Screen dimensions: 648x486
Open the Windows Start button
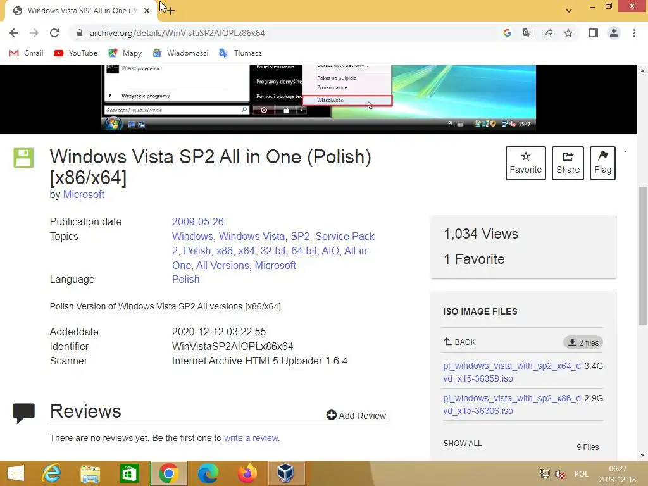[16, 473]
